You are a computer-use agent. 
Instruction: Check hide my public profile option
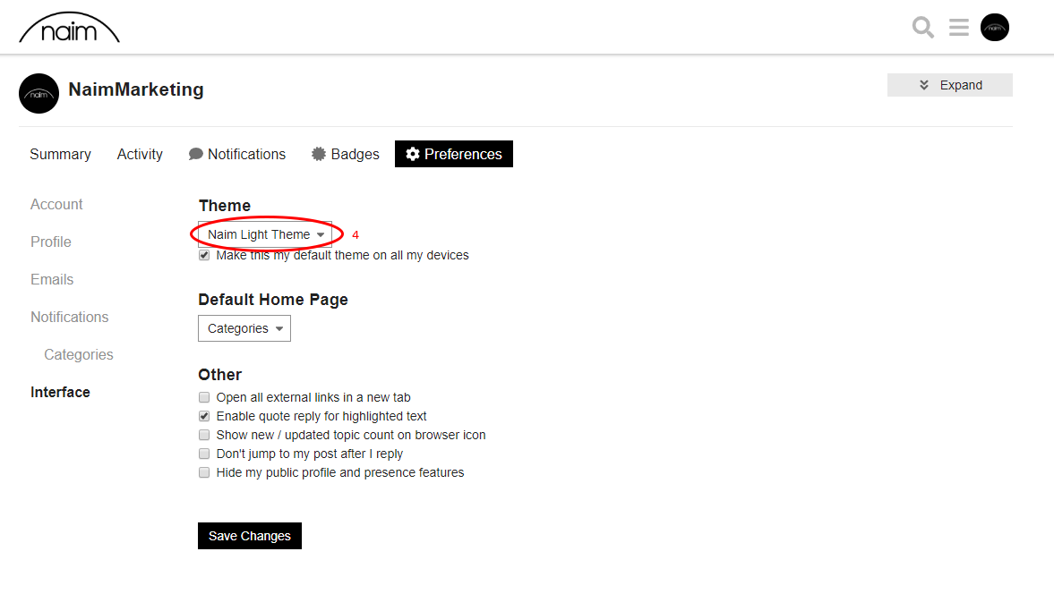point(204,472)
